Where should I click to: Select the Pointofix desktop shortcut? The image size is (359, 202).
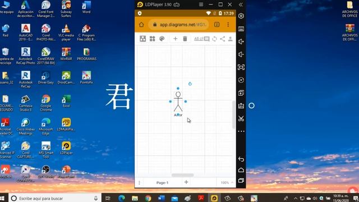tap(86, 78)
